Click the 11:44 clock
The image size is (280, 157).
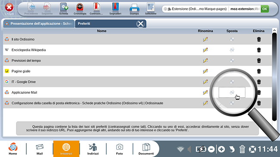point(268,149)
